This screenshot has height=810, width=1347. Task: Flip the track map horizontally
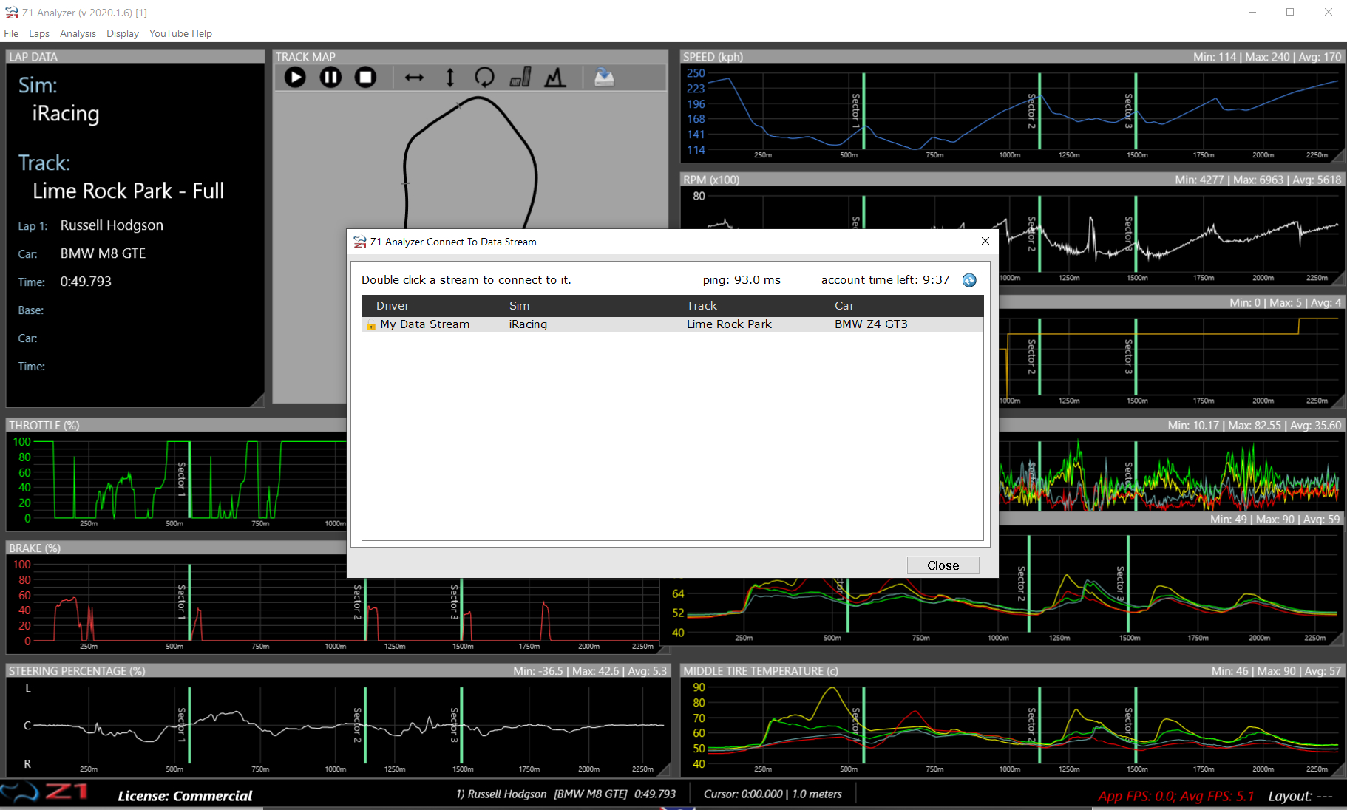click(414, 77)
